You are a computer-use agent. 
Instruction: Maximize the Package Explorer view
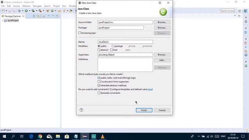point(57,16)
